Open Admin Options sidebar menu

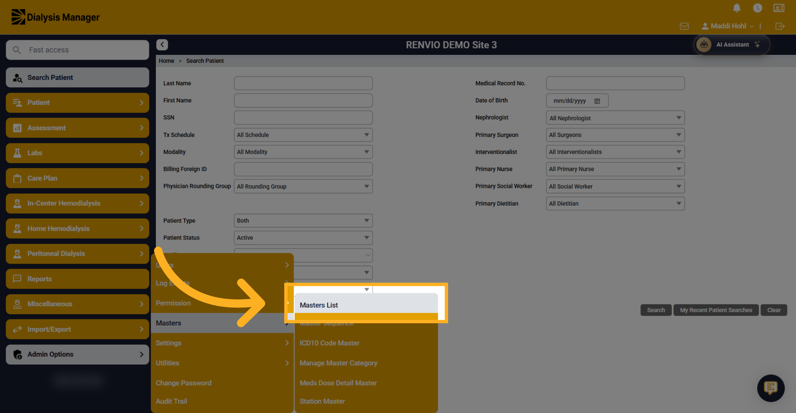[77, 354]
